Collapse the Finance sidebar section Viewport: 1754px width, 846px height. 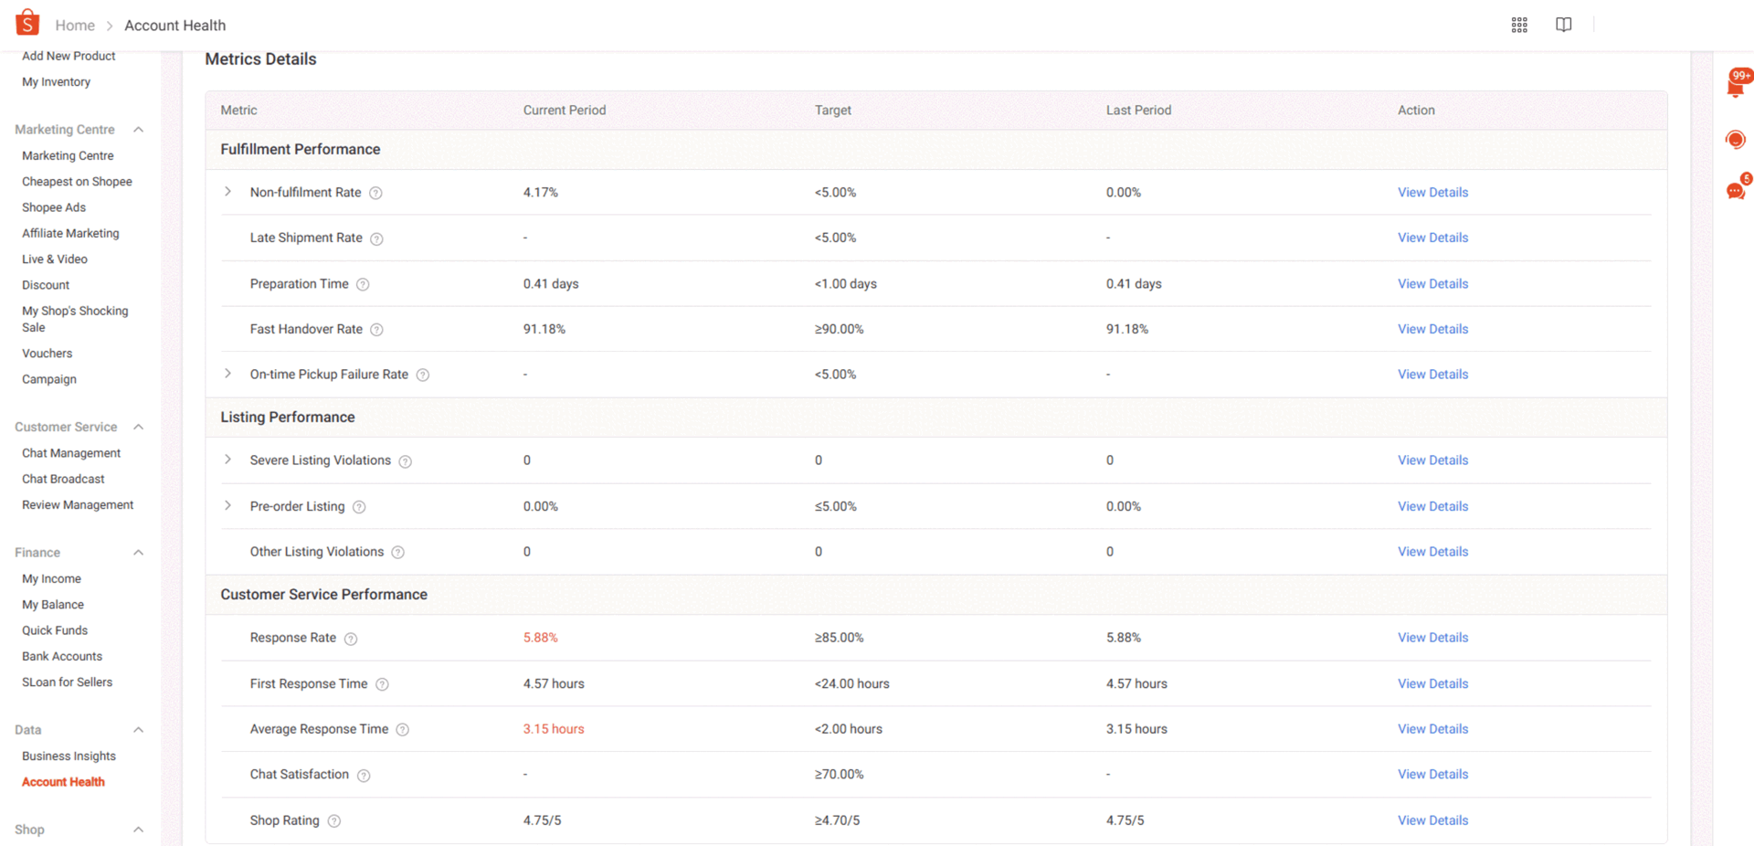[x=139, y=553]
